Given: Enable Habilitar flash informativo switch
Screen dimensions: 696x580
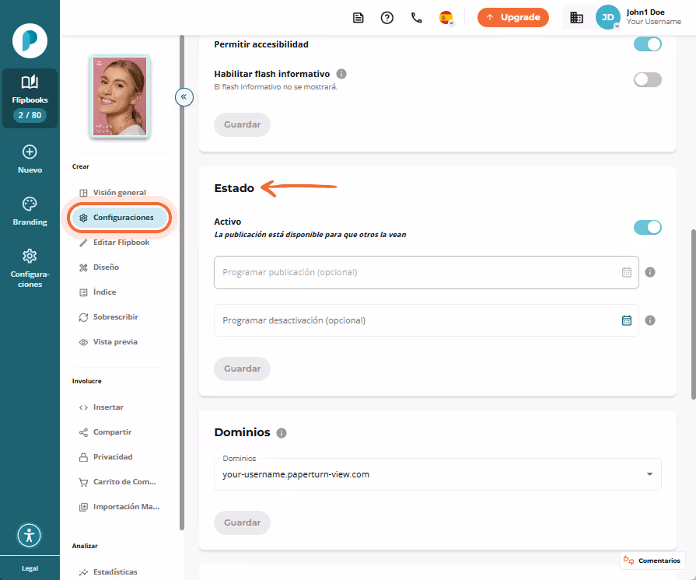Looking at the screenshot, I should click(x=647, y=80).
